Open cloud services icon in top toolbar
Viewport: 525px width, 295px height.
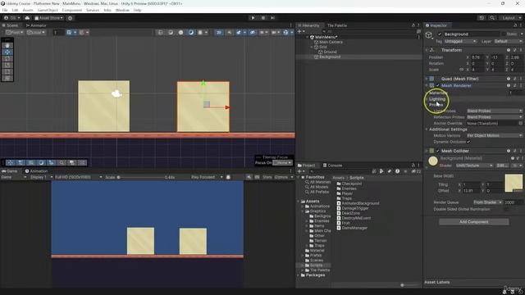(x=27, y=18)
